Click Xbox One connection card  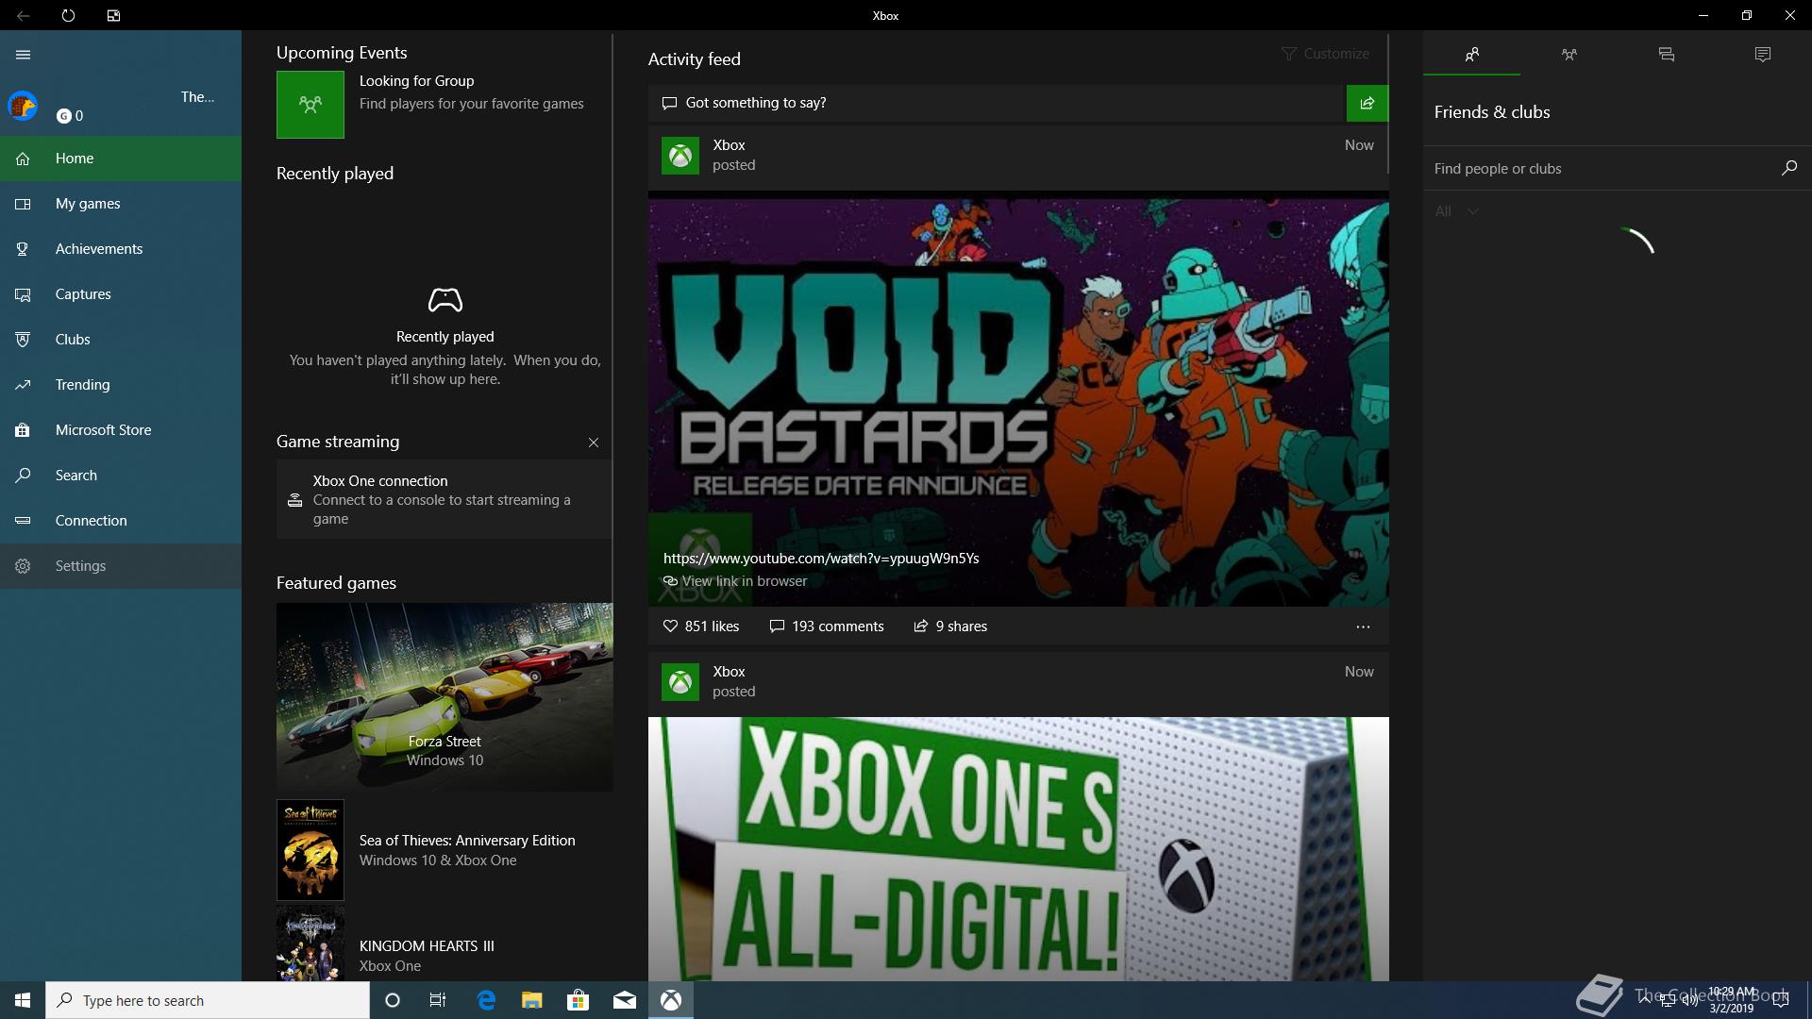point(445,500)
